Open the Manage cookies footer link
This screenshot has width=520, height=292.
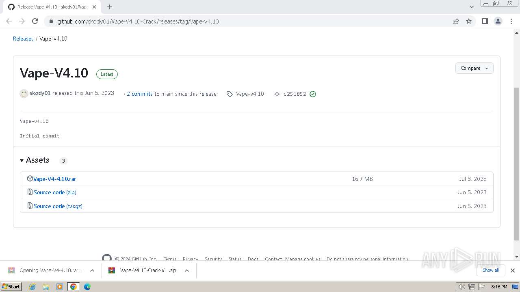(x=303, y=259)
